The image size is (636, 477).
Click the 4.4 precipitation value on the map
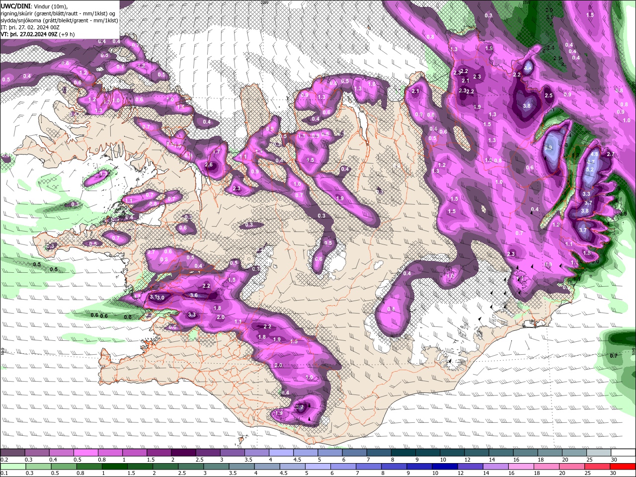[528, 68]
